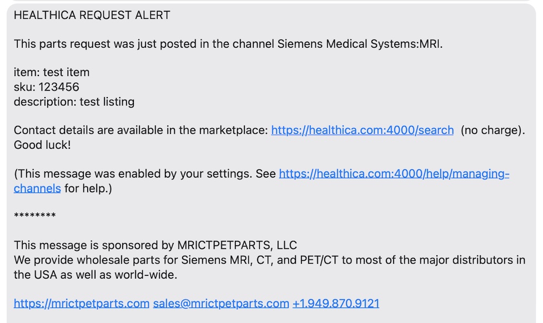Open the healthica.com:4000/search marketplace link
The height and width of the screenshot is (323, 543).
point(362,130)
